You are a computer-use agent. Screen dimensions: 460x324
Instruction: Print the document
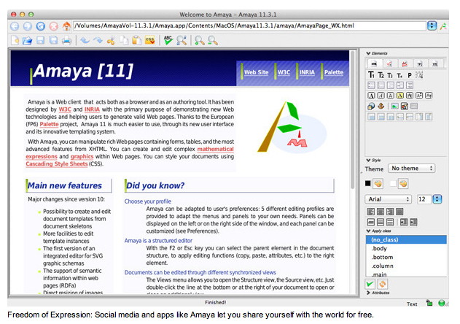pos(66,40)
